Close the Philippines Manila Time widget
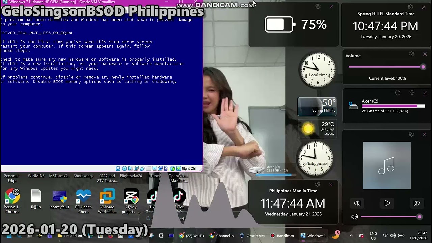 tap(331, 184)
